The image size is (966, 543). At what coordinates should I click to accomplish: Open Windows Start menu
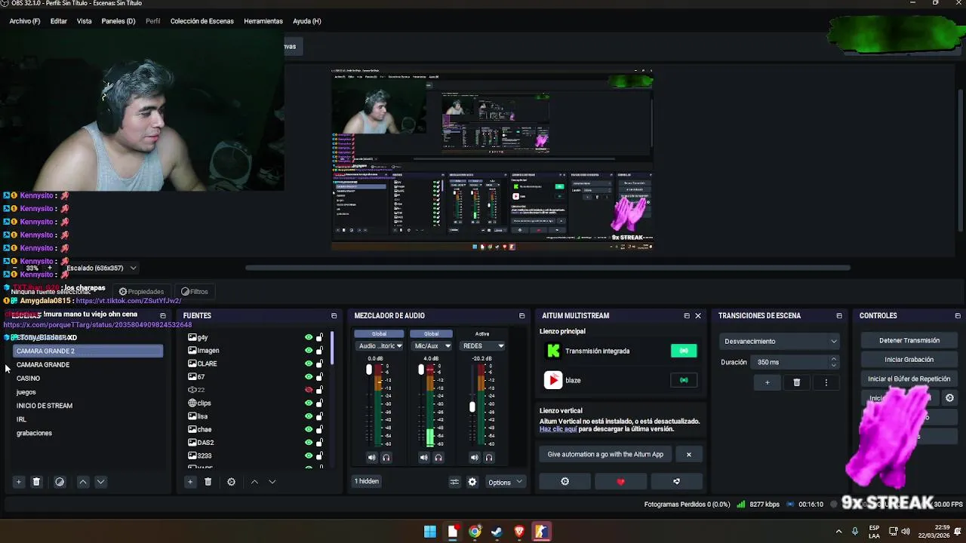tap(429, 532)
